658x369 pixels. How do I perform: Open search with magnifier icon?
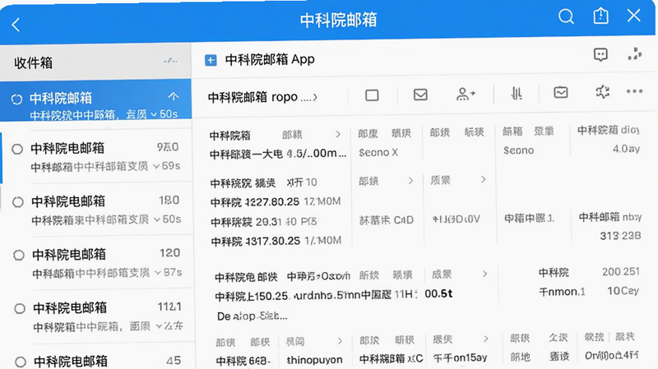pyautogui.click(x=566, y=16)
